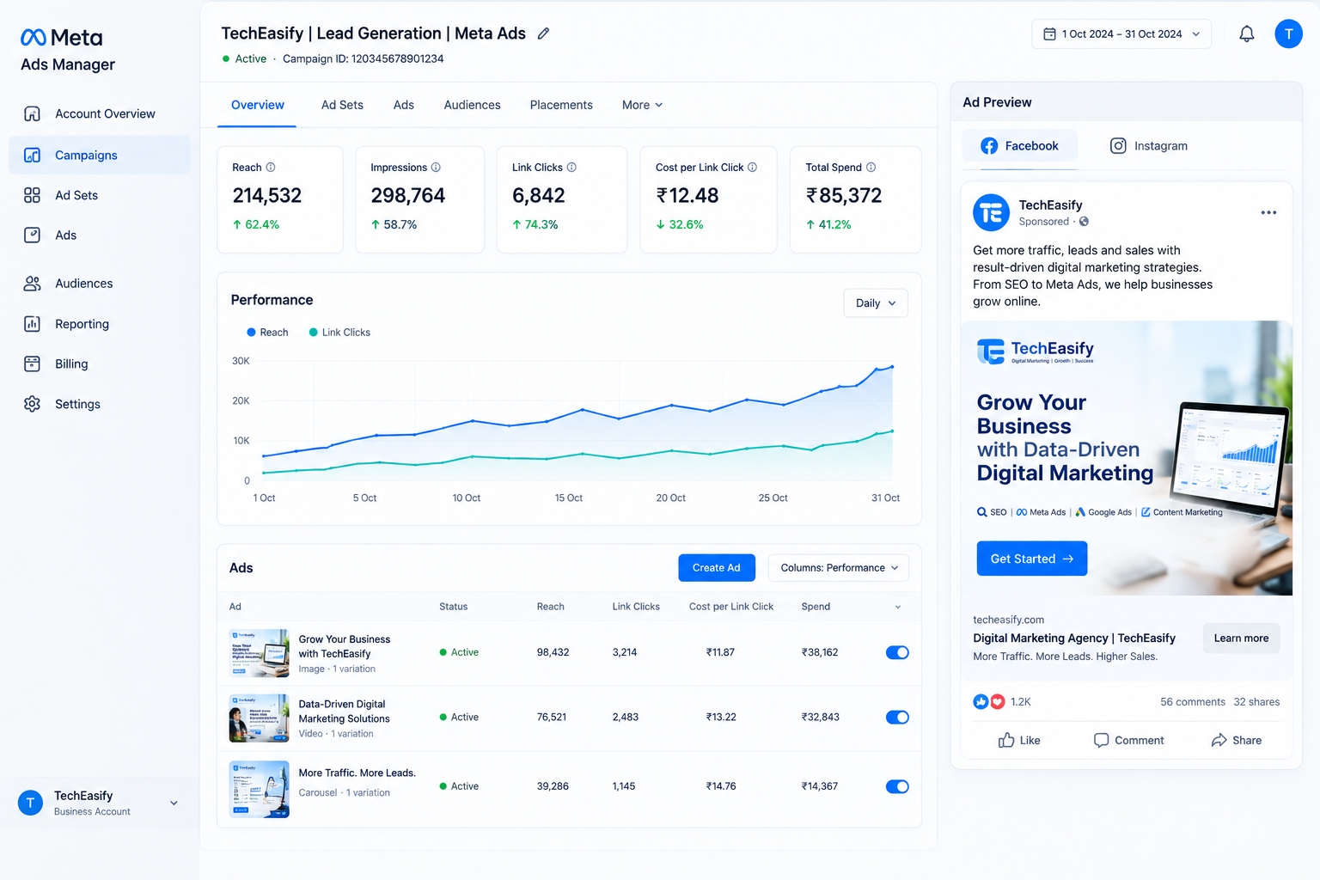1320x880 pixels.
Task: Click the Learn more button
Action: pos(1241,638)
